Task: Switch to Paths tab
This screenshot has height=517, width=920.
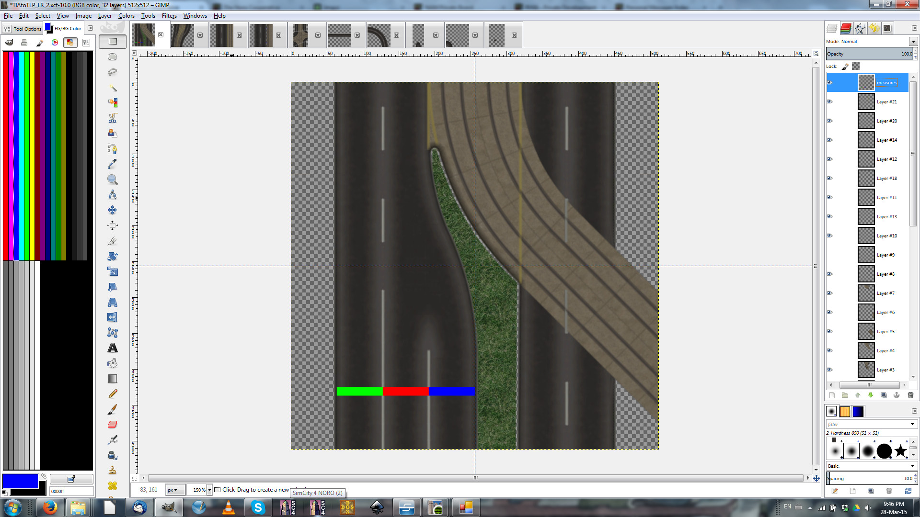Action: (x=860, y=28)
